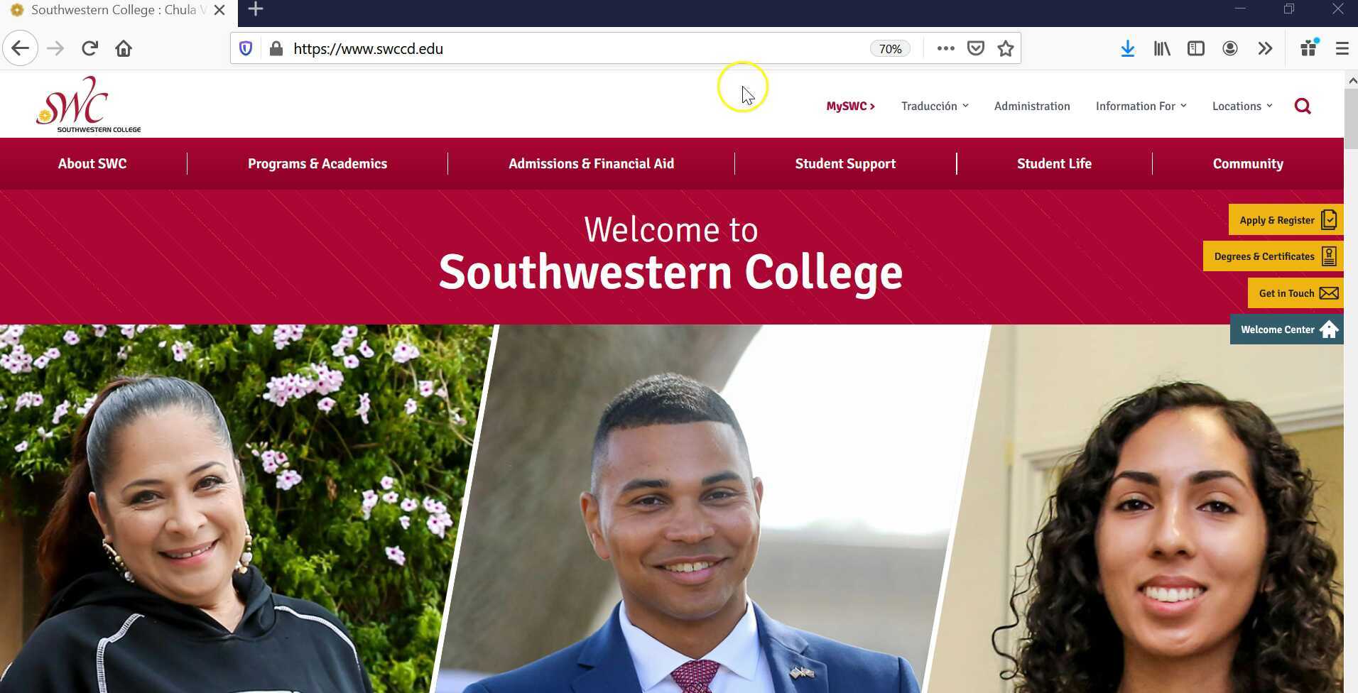The height and width of the screenshot is (693, 1358).
Task: Open the Firefox account icon
Action: (x=1230, y=49)
